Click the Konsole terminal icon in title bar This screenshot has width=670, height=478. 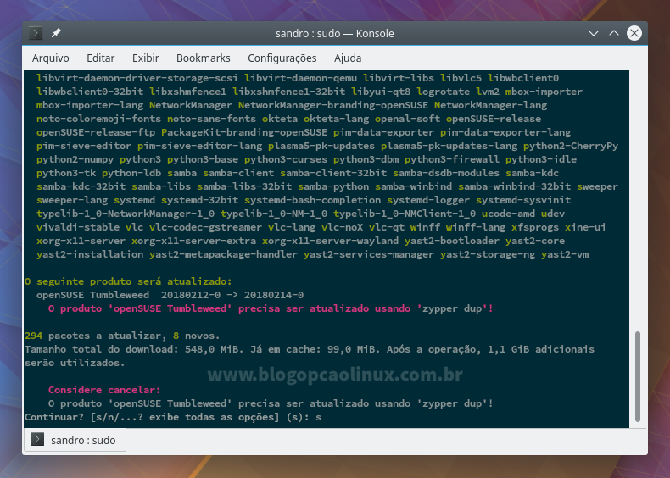36,33
